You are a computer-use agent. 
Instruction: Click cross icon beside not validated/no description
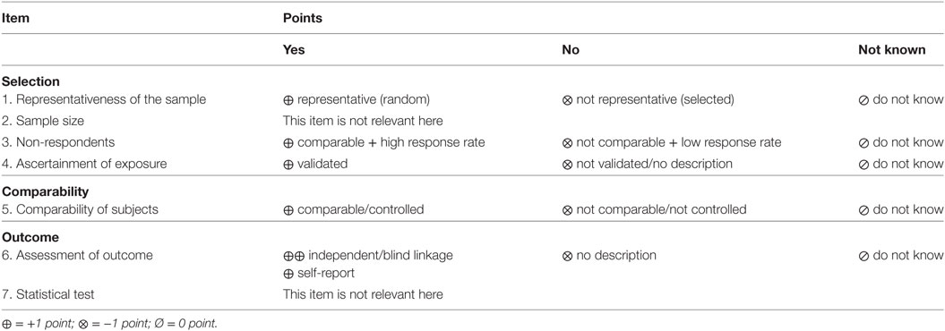(566, 164)
